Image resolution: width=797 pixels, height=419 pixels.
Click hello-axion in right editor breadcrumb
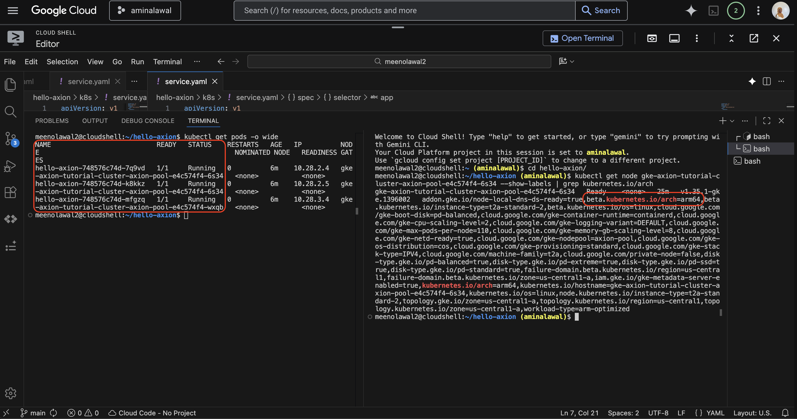175,97
